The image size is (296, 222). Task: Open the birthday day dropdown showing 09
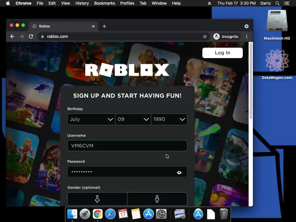133,119
